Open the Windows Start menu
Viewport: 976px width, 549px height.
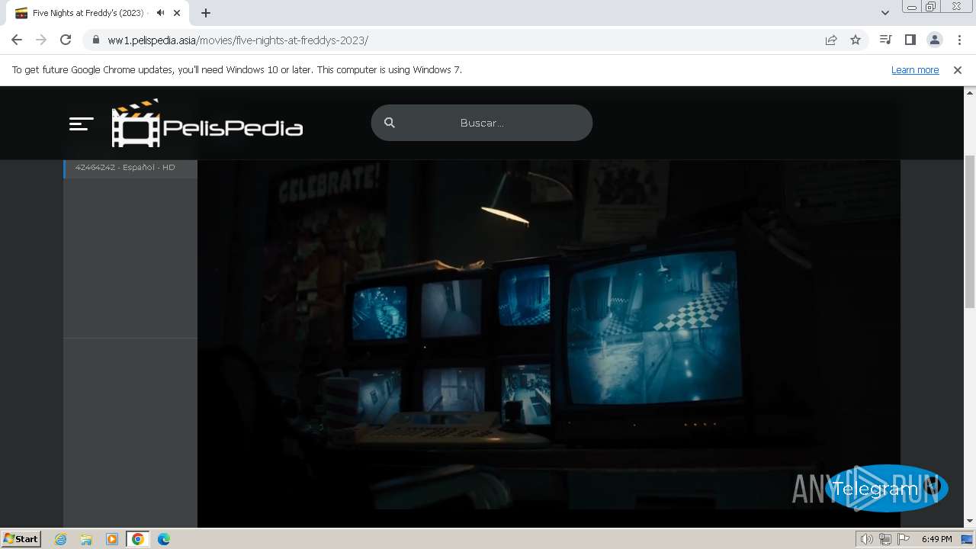click(x=21, y=539)
